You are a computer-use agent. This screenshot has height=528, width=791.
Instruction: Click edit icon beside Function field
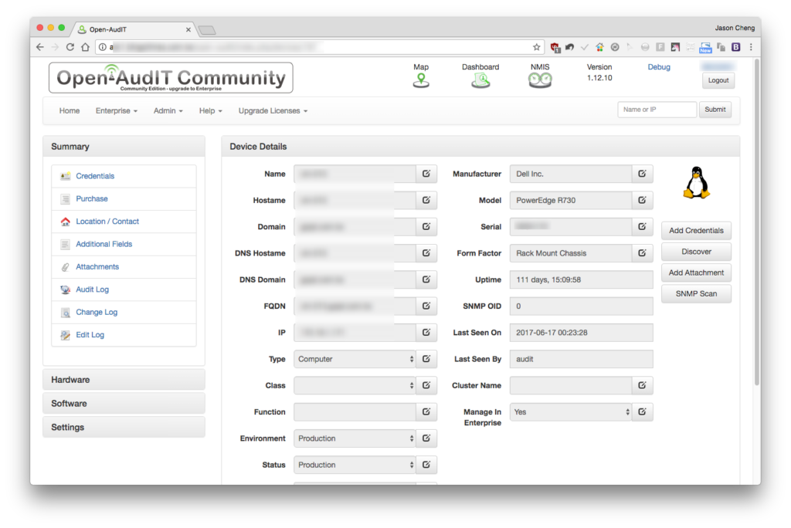point(426,412)
